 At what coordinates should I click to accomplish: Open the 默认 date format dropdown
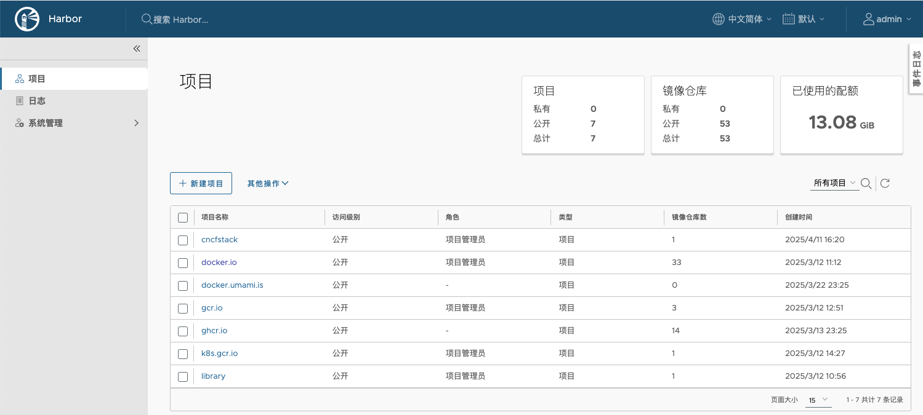tap(804, 19)
